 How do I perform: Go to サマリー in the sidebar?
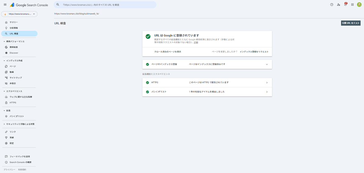19,22
